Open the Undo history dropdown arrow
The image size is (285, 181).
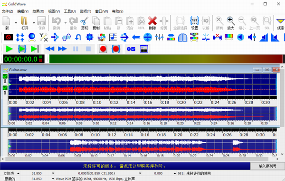[65, 23]
